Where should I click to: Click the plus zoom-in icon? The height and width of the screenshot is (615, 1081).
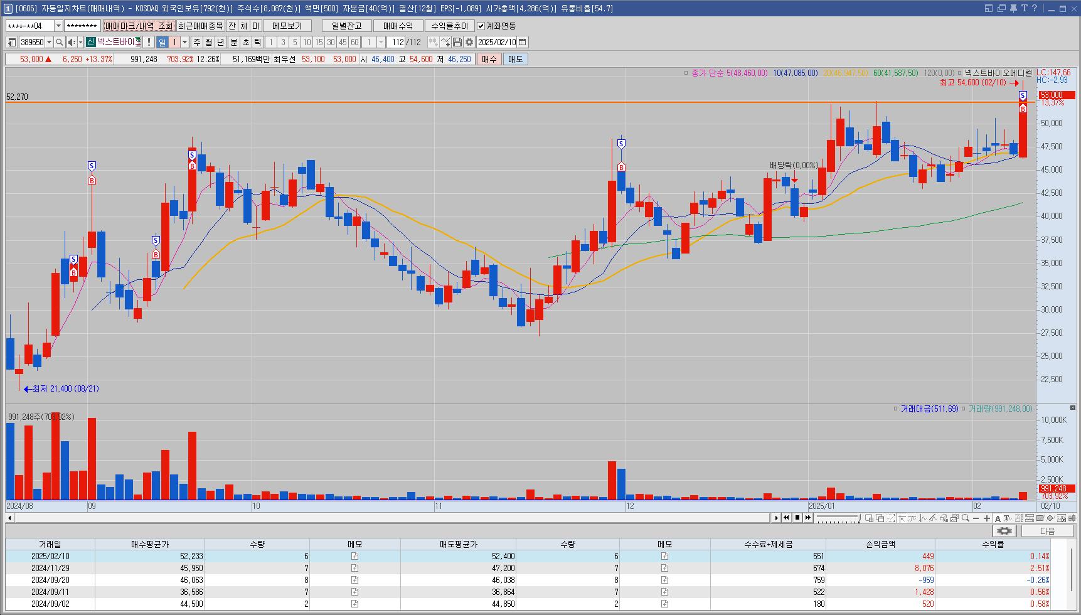987,518
